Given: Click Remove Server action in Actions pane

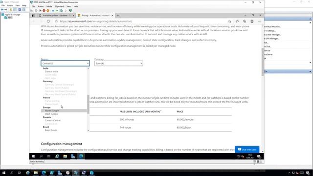Looking at the screenshot, I should coord(268,54).
